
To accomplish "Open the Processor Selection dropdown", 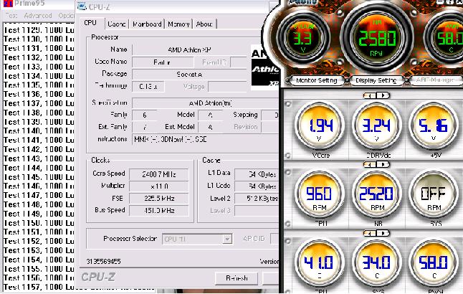I will 227,239.
